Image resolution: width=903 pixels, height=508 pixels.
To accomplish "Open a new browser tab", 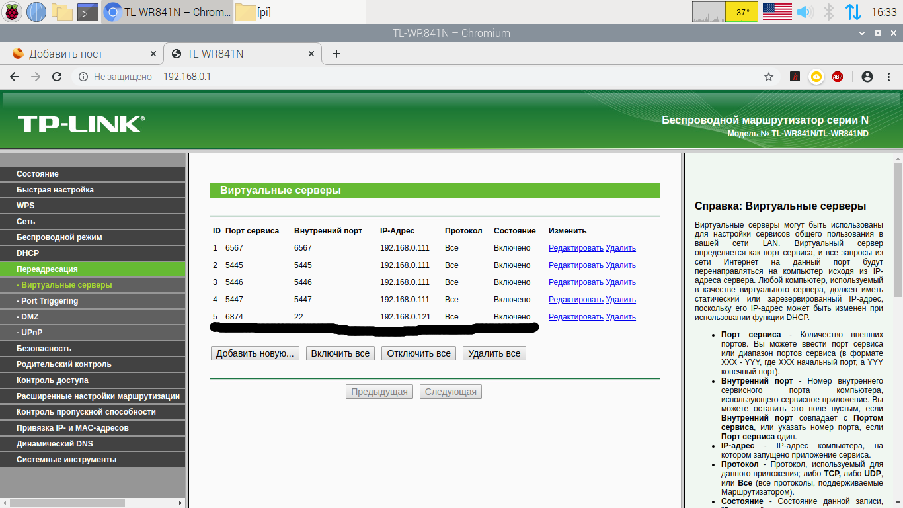I will 336,54.
